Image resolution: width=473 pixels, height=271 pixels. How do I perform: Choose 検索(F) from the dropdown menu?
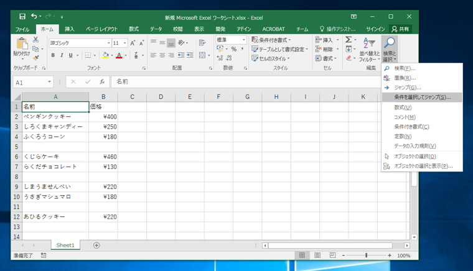click(x=422, y=68)
